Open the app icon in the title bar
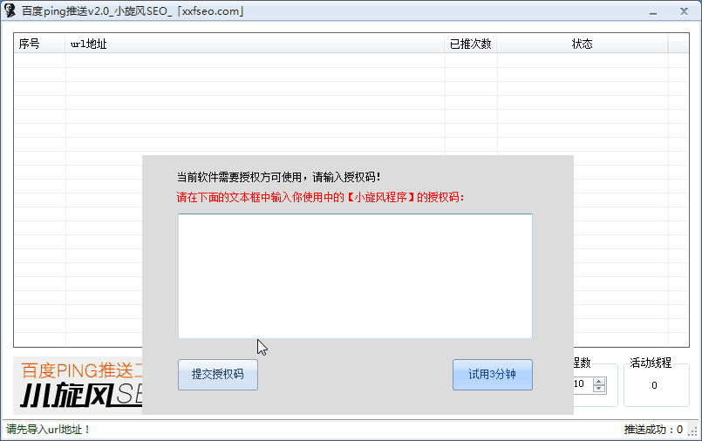 point(10,10)
